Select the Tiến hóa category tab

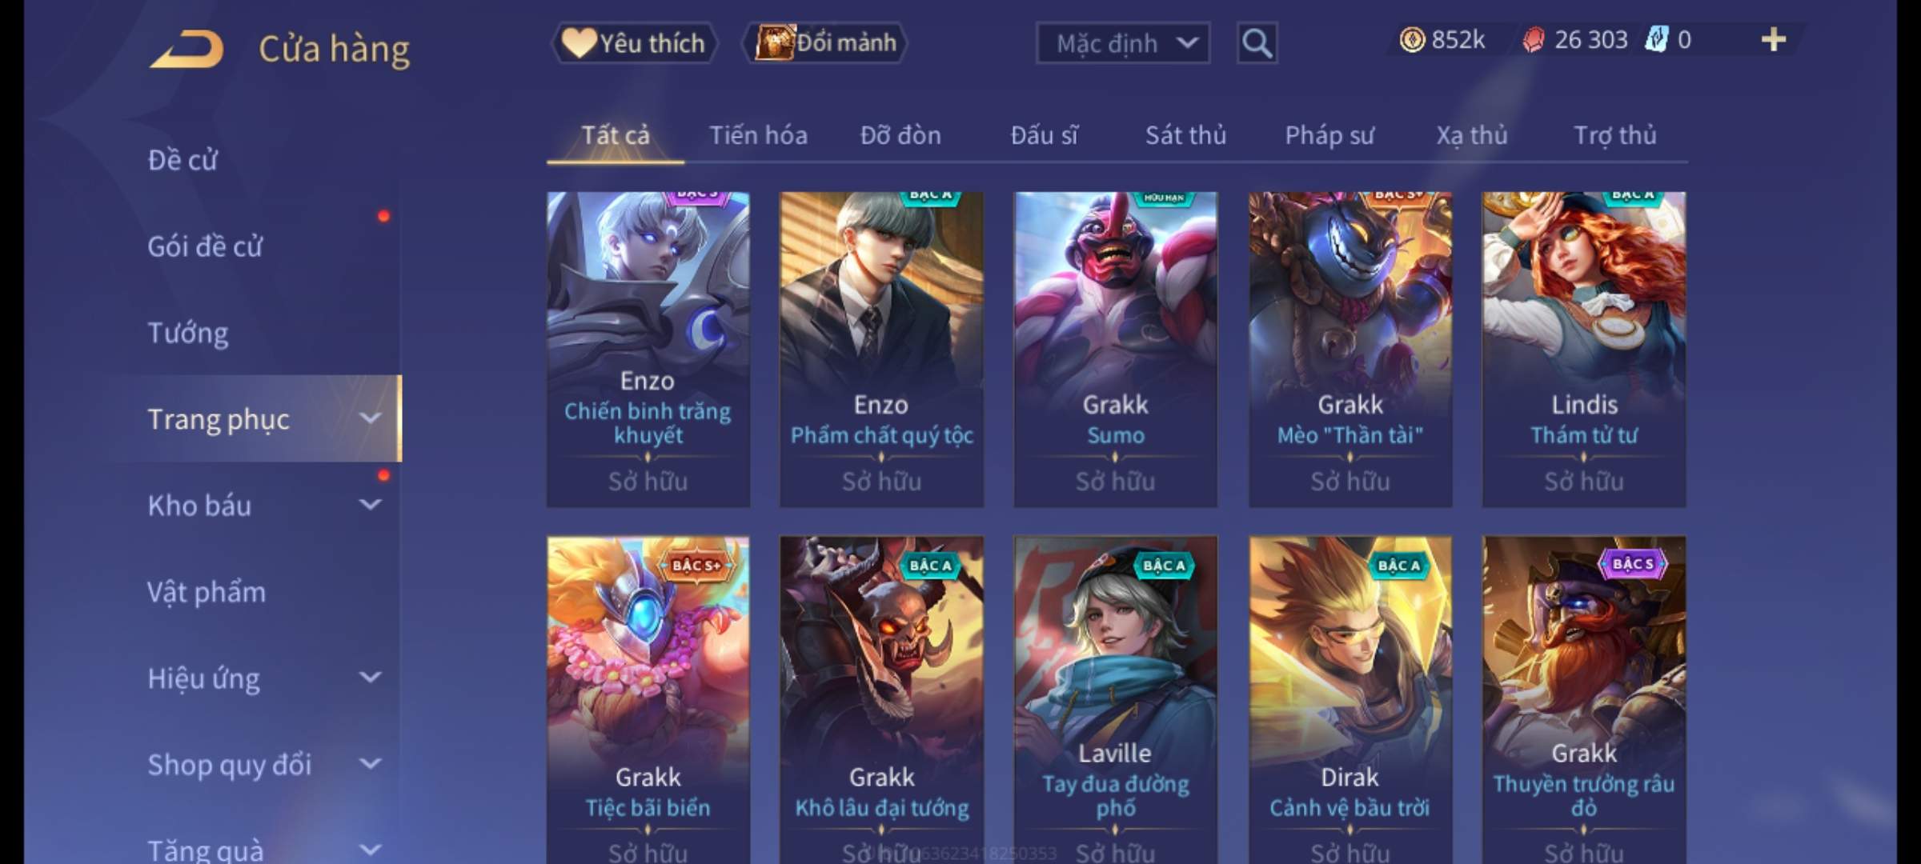tap(758, 135)
